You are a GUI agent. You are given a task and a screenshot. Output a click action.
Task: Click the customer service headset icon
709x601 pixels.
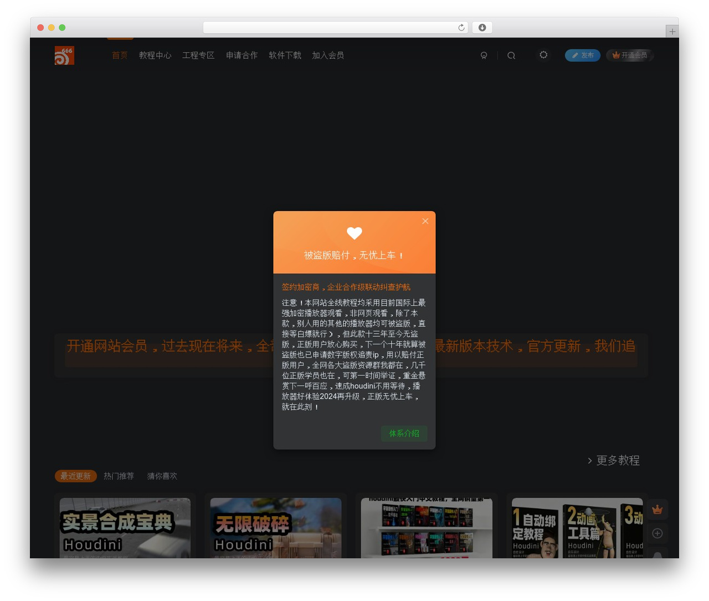coord(484,55)
